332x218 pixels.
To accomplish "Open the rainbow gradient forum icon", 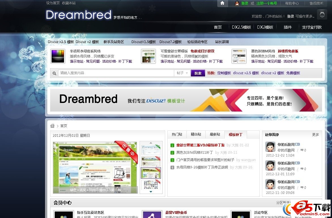I will (58, 56).
